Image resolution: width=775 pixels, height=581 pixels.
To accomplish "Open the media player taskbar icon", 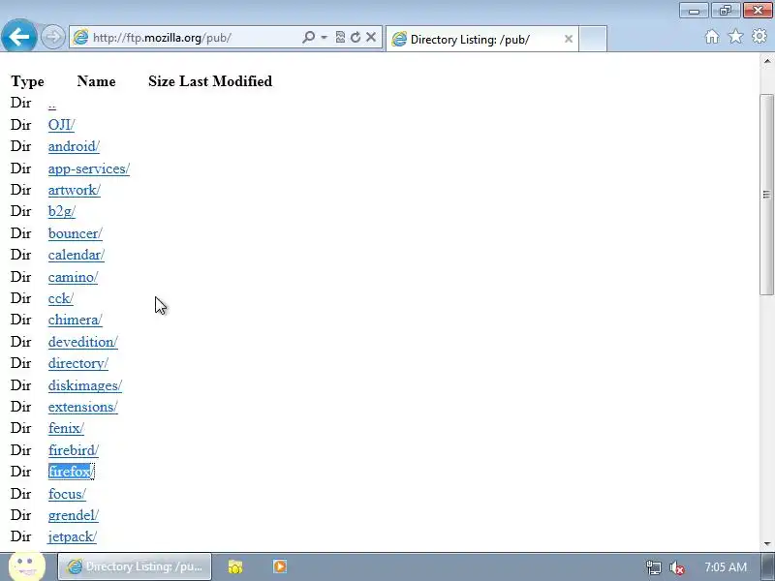I will (280, 566).
